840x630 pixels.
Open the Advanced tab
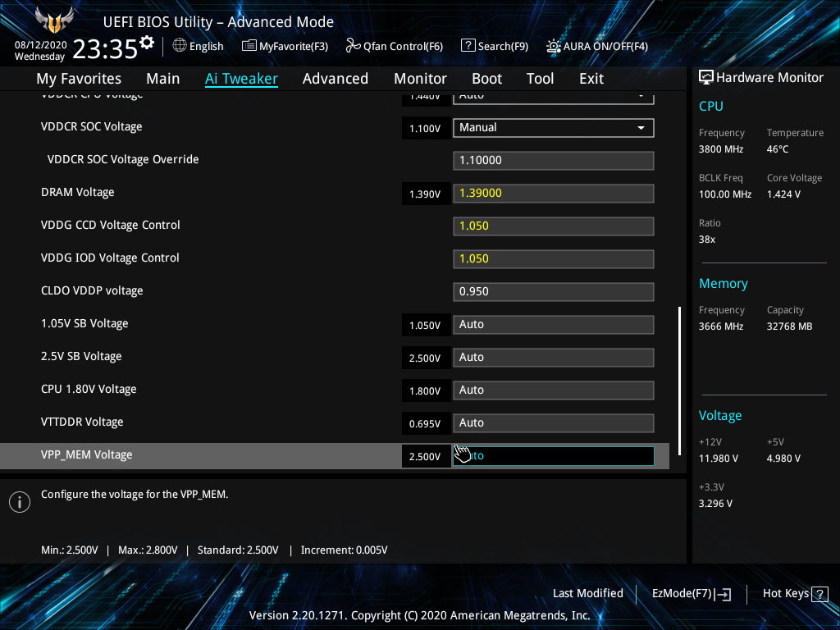click(336, 79)
